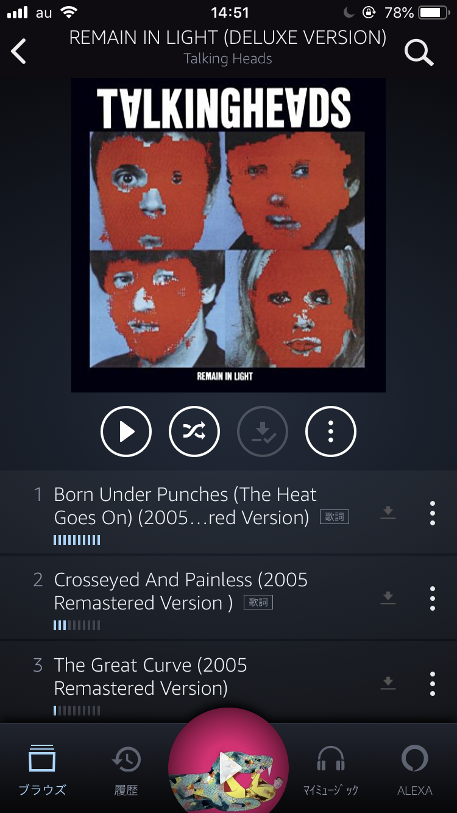Open search with the magnifier icon

point(419,52)
